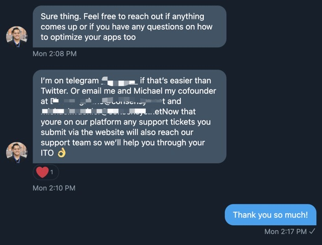
Task: Click the avatar beside the 'Sure thing' message
Action: click(x=16, y=37)
